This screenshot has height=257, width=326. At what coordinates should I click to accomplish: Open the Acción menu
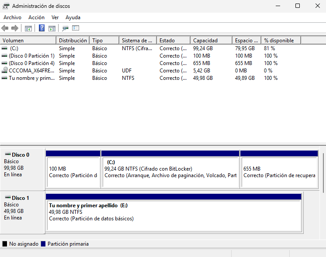point(36,17)
